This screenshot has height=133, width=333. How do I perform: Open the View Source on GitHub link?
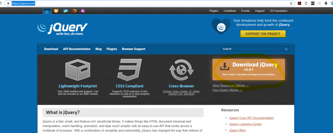[230, 86]
